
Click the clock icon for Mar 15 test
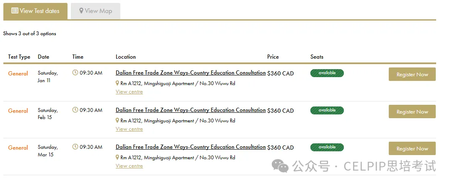[x=75, y=147]
